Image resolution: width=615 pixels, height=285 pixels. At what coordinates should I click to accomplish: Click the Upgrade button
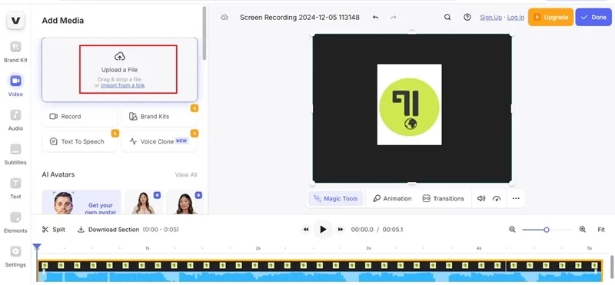click(550, 17)
